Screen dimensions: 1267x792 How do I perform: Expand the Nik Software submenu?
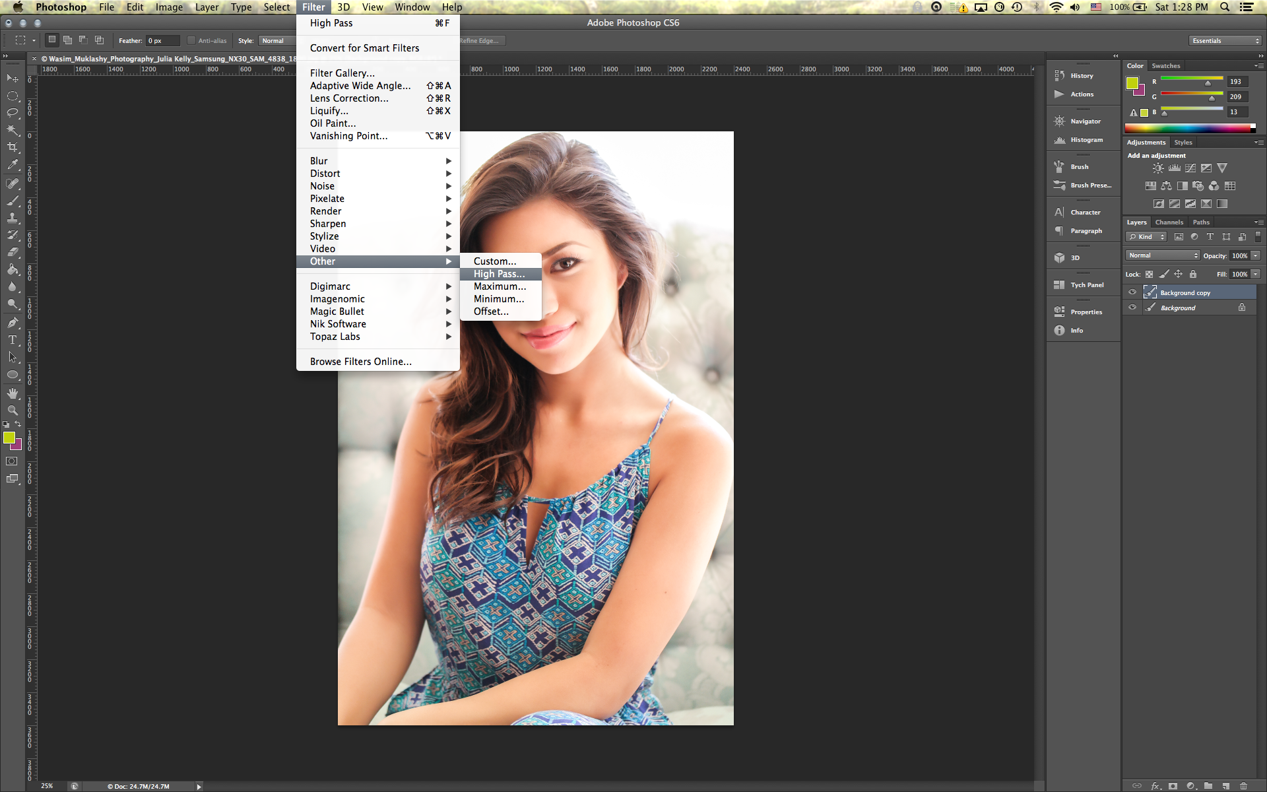(378, 324)
